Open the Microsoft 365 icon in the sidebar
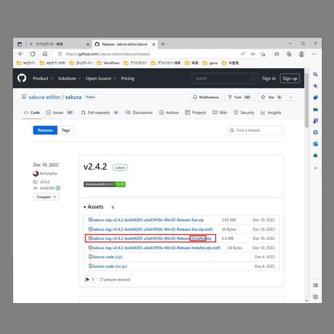This screenshot has height=334, width=334. point(315,132)
